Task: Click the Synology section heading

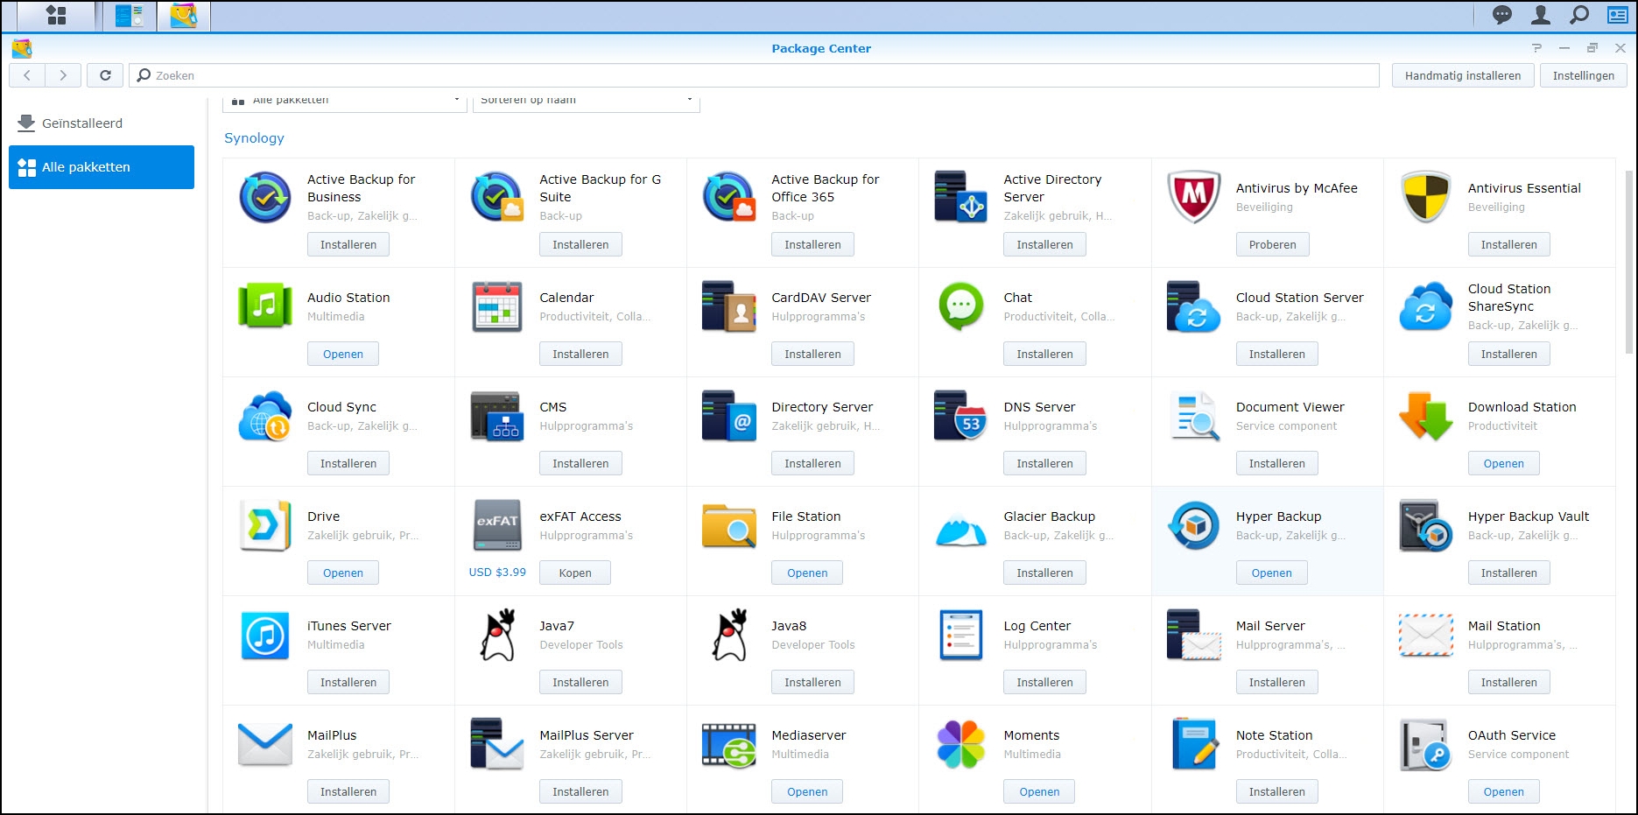Action: [254, 138]
